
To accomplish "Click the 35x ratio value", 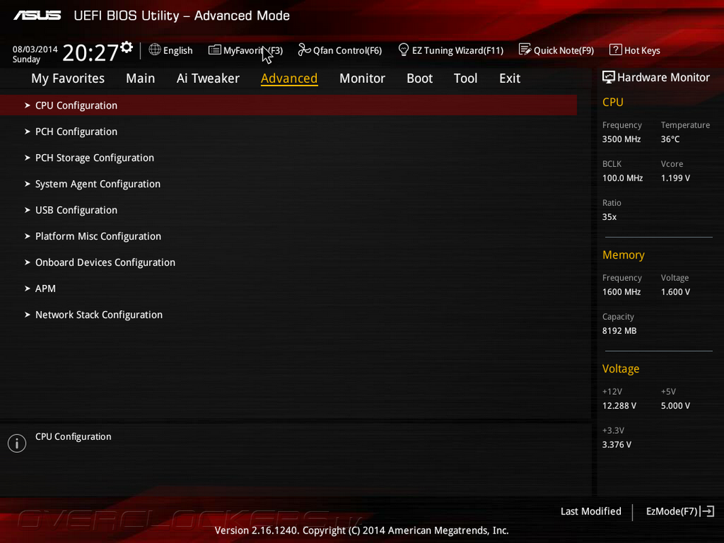I will [609, 217].
